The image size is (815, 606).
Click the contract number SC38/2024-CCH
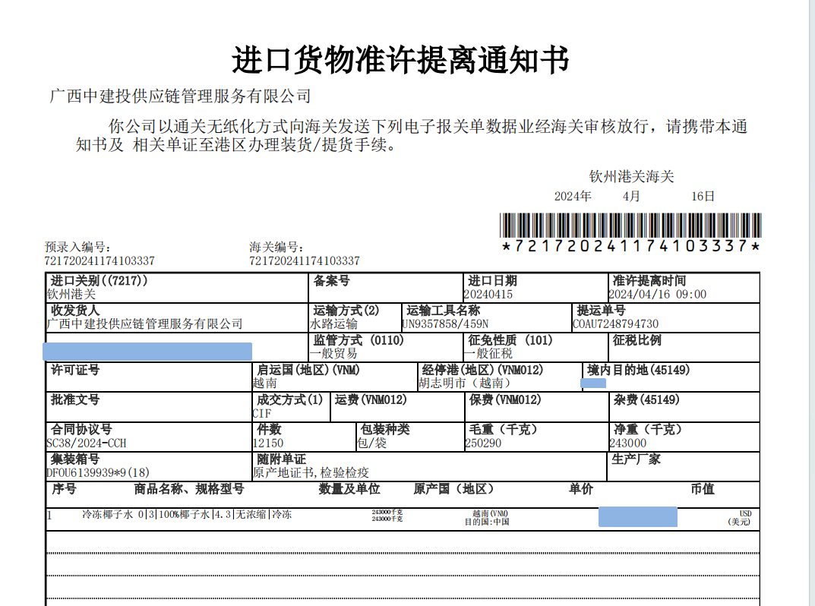(x=87, y=443)
